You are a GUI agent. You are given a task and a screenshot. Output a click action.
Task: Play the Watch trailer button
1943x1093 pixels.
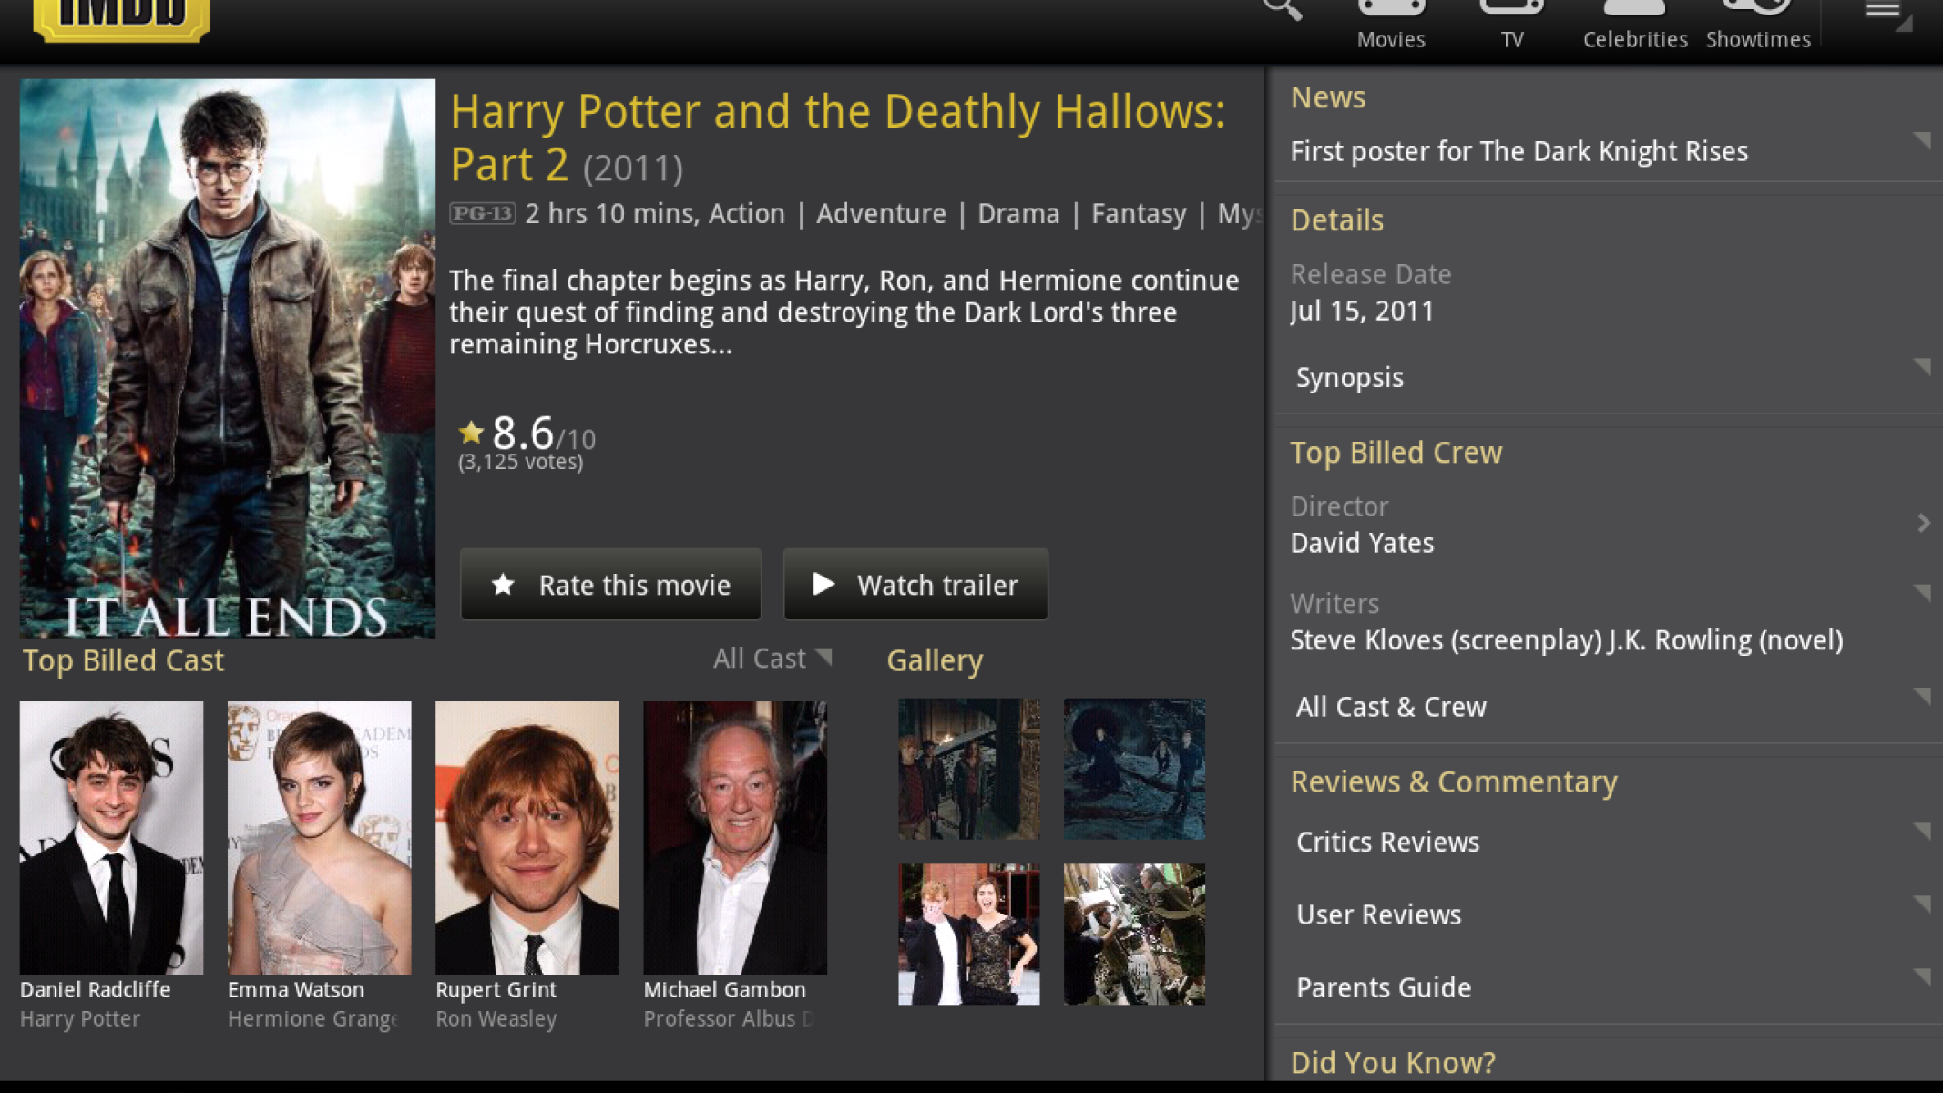915,585
